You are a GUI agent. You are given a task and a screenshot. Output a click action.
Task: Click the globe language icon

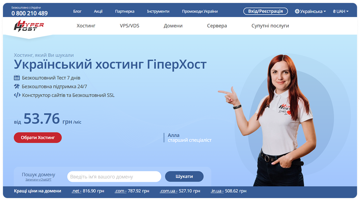point(297,11)
